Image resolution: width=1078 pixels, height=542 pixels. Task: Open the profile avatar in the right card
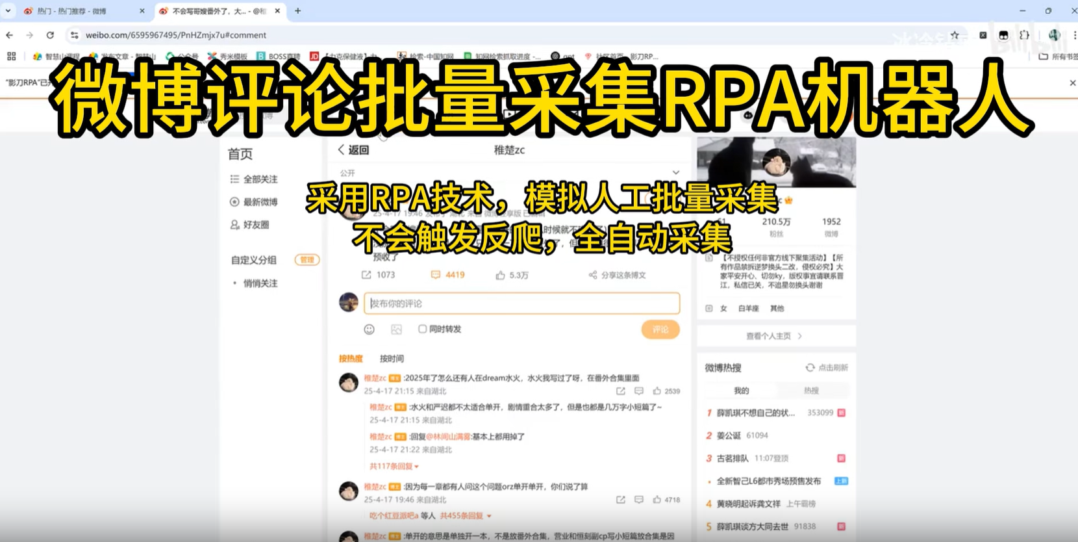[776, 163]
